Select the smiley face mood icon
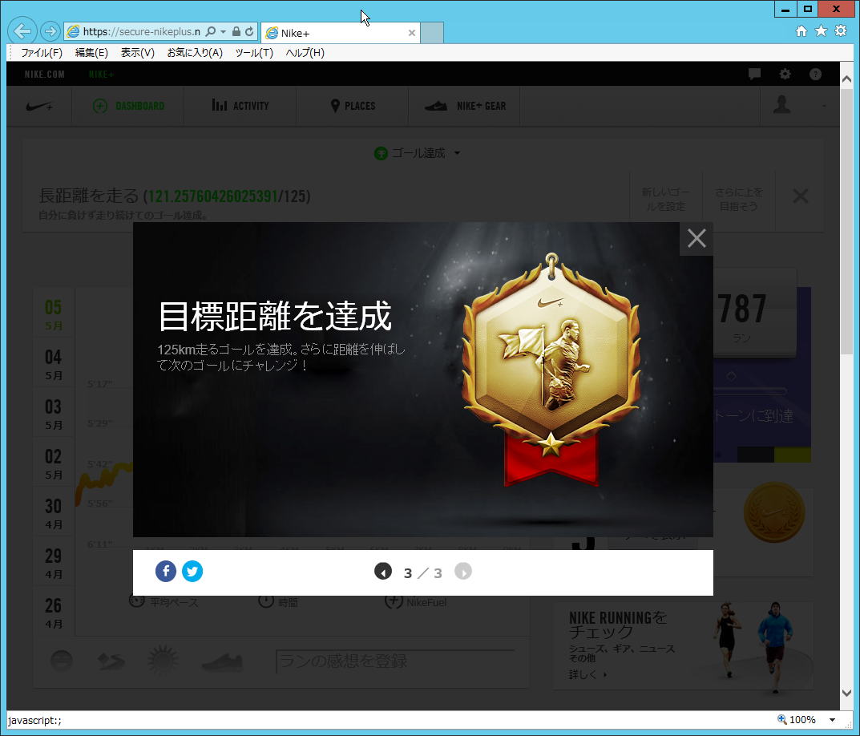This screenshot has width=860, height=736. coord(62,661)
